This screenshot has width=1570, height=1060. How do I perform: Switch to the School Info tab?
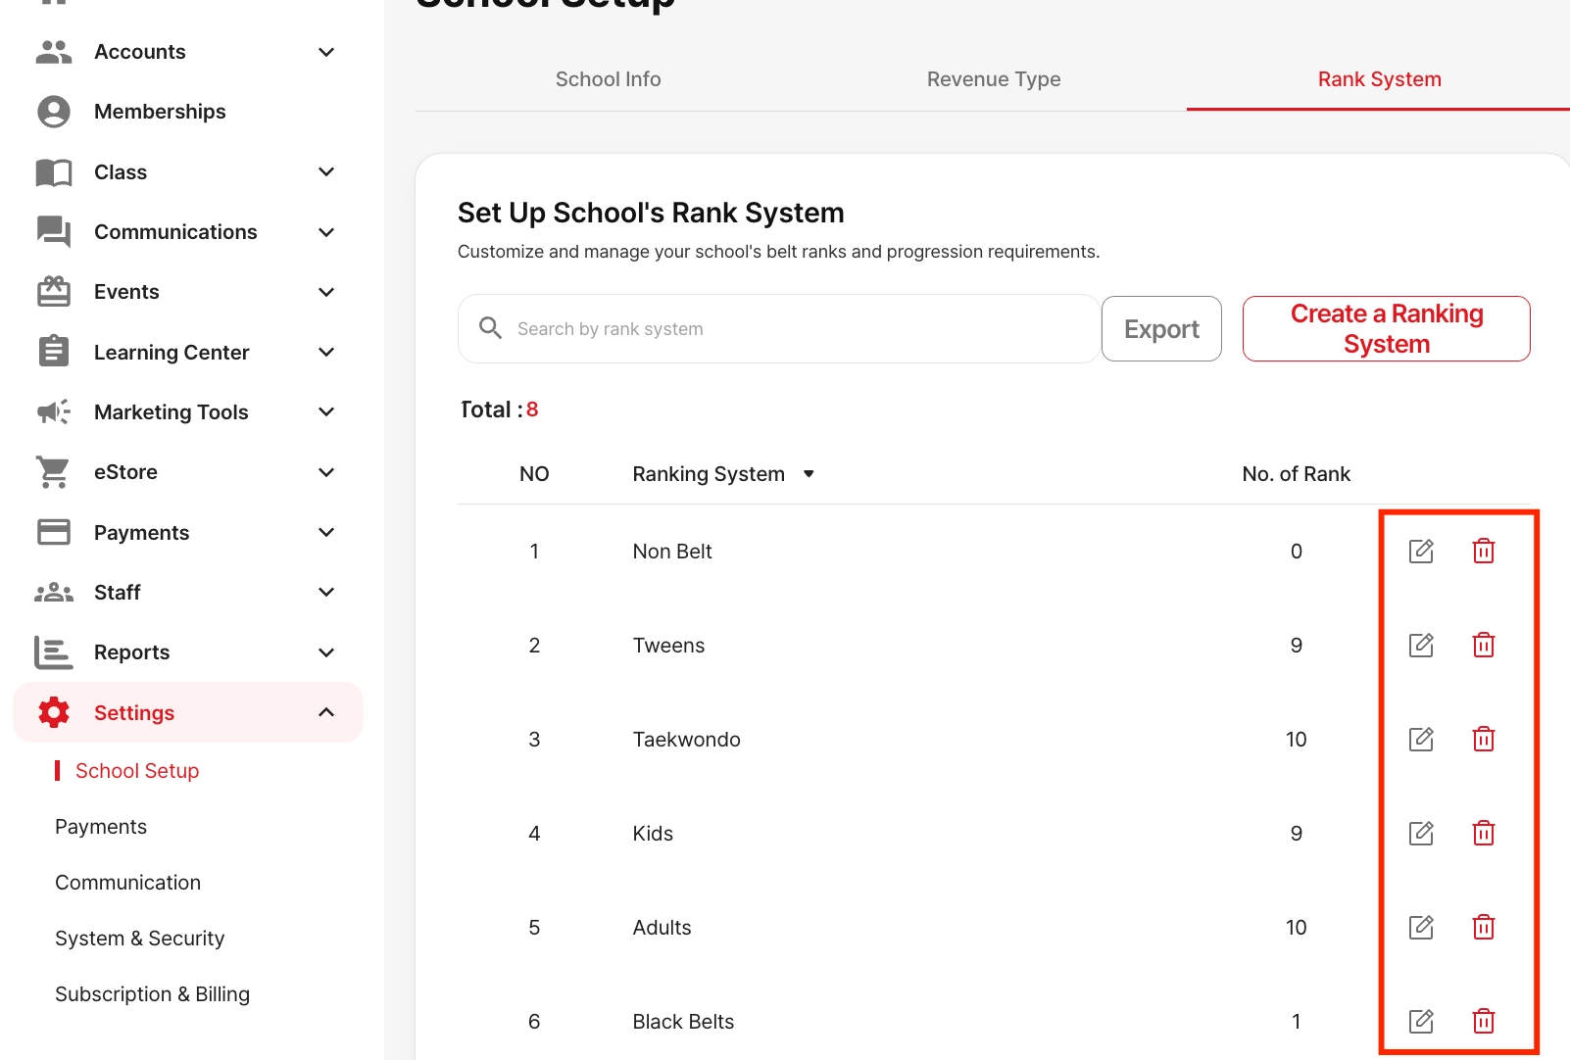608,79
